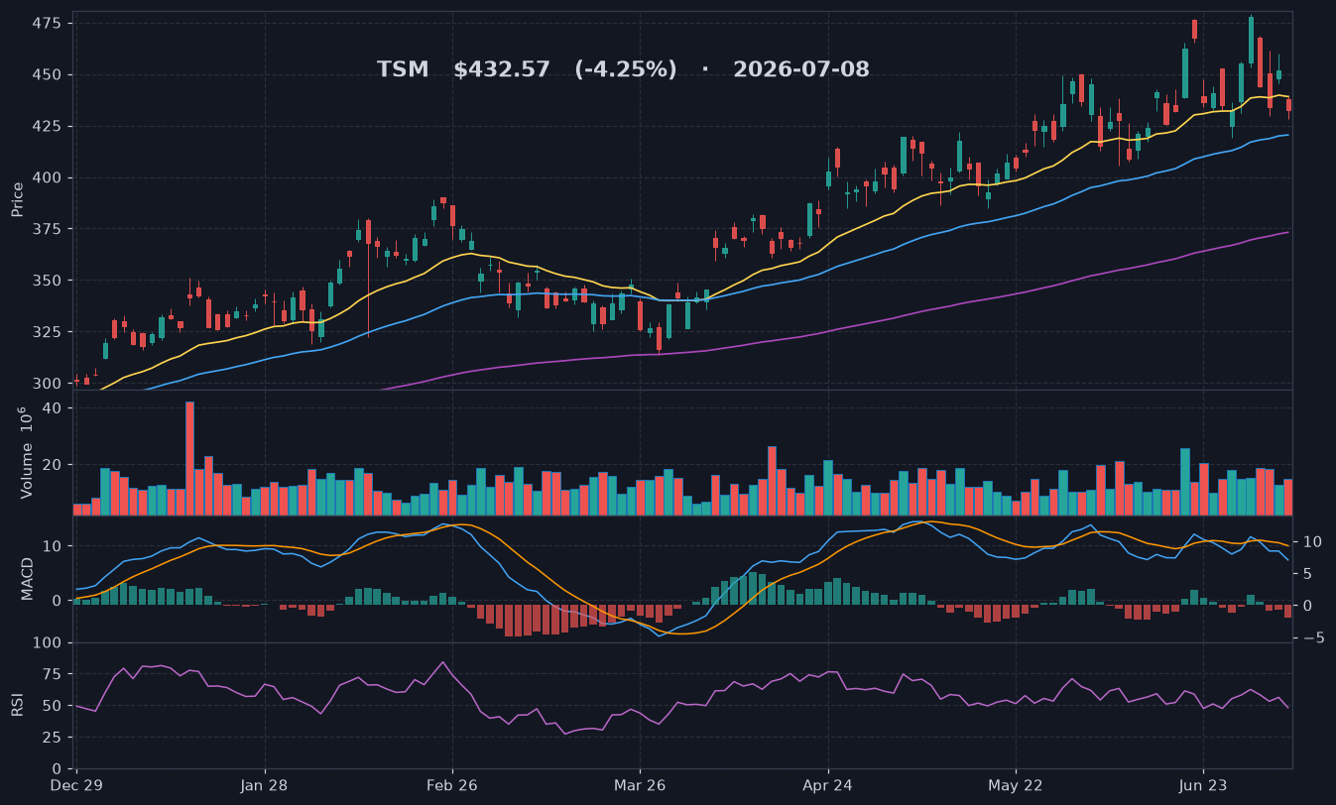Viewport: 1336px width, 805px height.
Task: Click the Jun 23 x-axis date label
Action: (x=1203, y=785)
